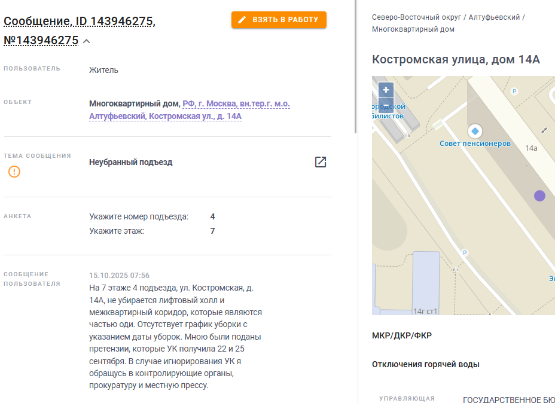Click the orange warning icon under 'Тема сообщения'

14,172
